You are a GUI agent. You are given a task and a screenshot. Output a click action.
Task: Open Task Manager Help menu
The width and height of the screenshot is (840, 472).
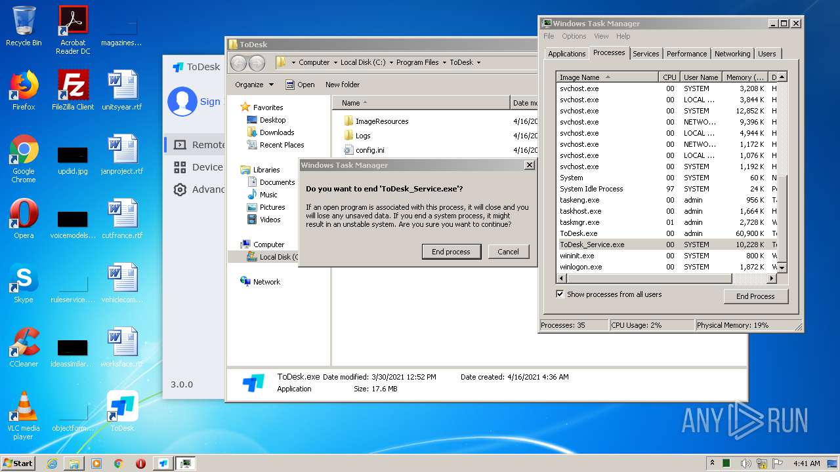623,36
